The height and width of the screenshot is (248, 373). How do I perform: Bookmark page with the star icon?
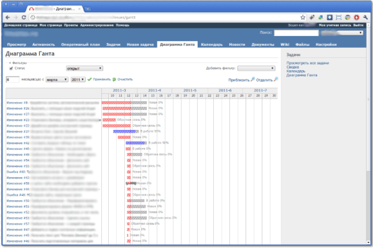pos(303,17)
